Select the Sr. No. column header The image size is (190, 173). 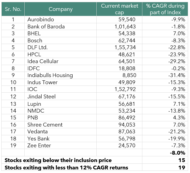[13, 9]
